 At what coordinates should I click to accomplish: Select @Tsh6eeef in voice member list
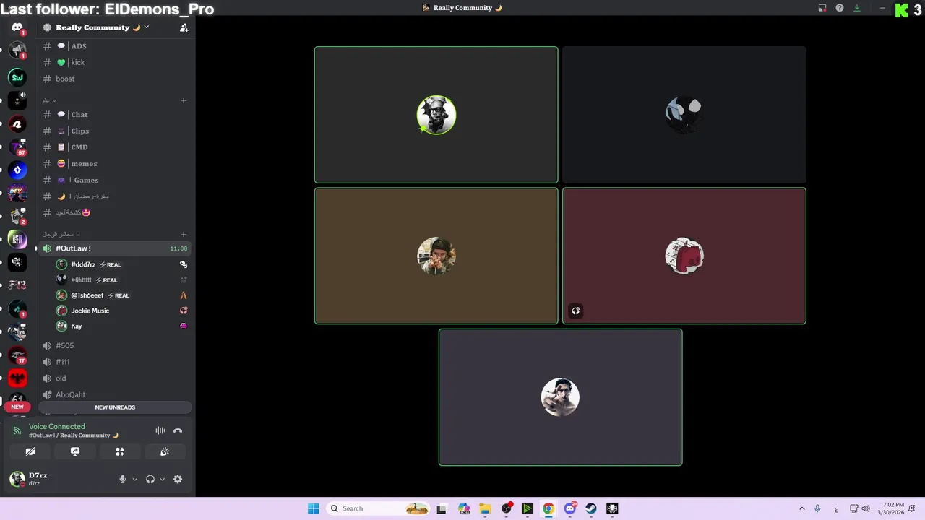[121, 295]
